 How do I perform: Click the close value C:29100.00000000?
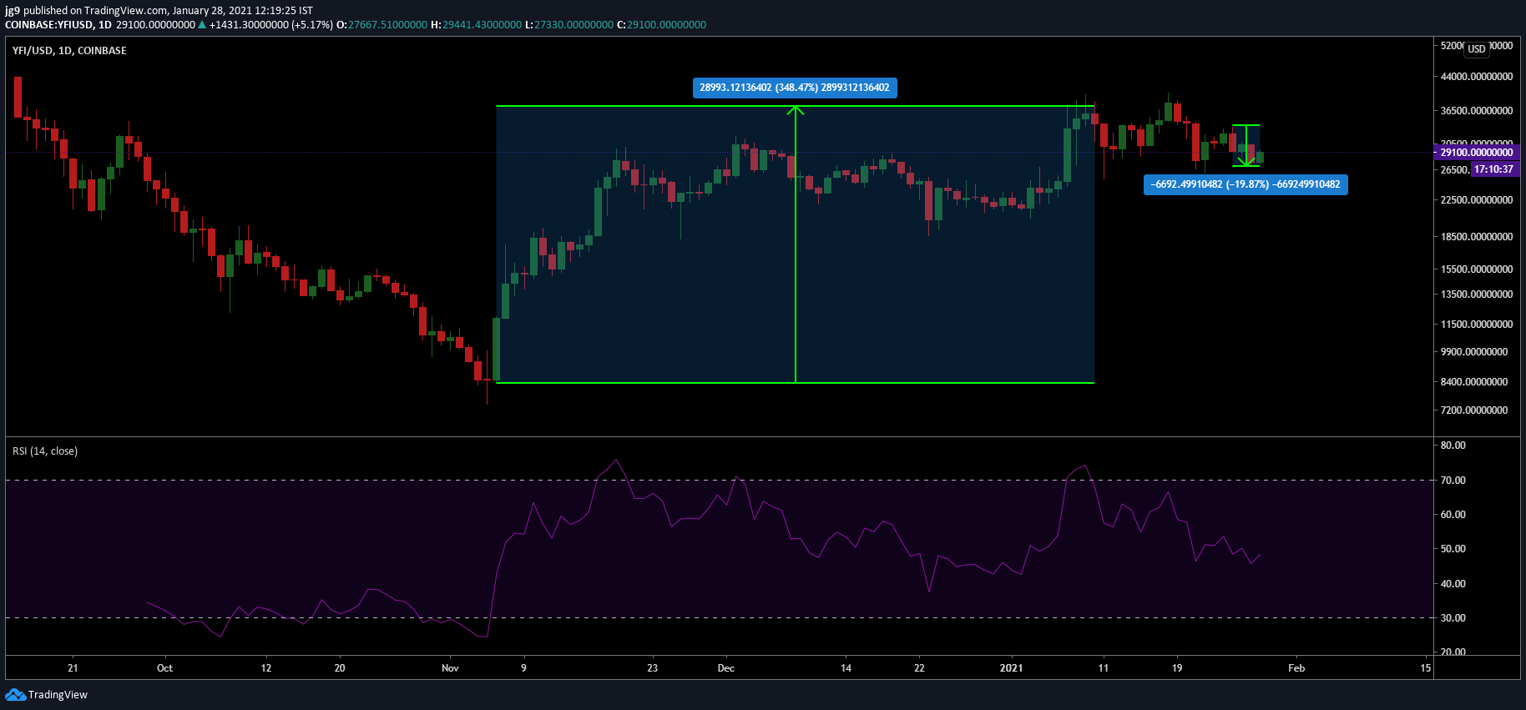(x=661, y=25)
